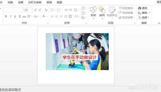Viewport: 161px width, 92px height.
Task: Open 快速样式 quick styles gallery
Action: point(112,13)
